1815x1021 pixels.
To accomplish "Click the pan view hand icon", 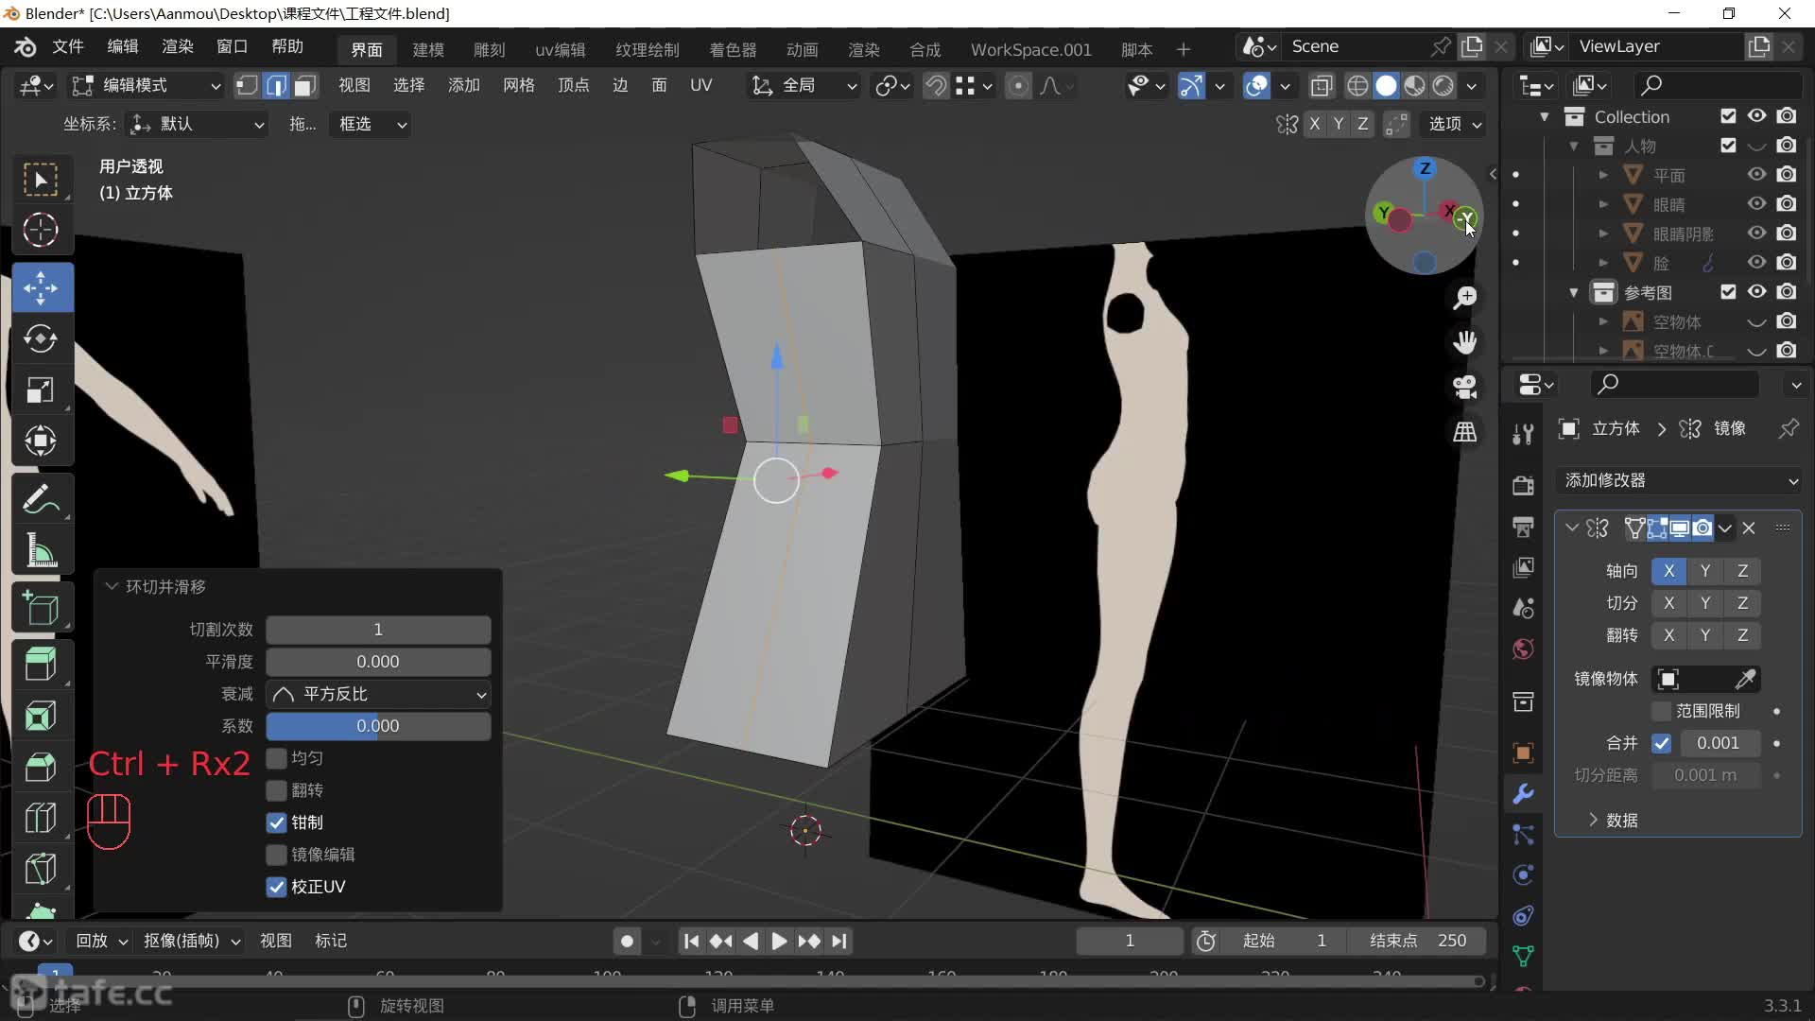I will 1465,342.
